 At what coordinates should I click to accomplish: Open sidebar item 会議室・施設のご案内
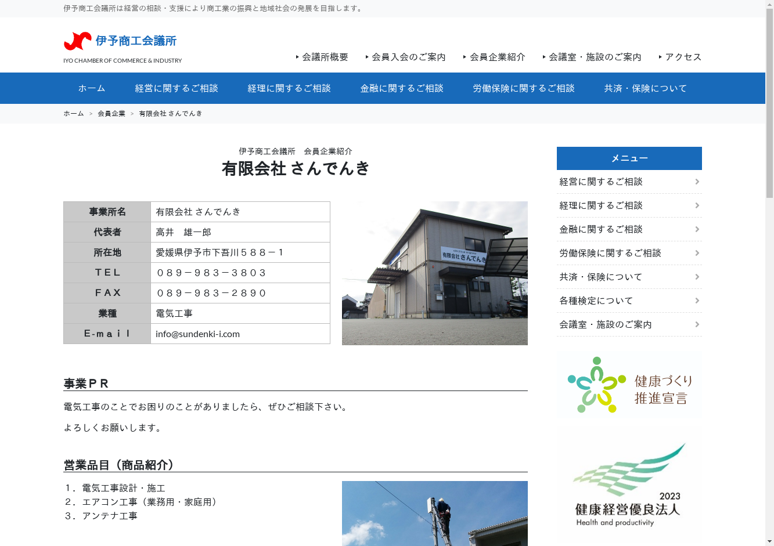coord(629,324)
